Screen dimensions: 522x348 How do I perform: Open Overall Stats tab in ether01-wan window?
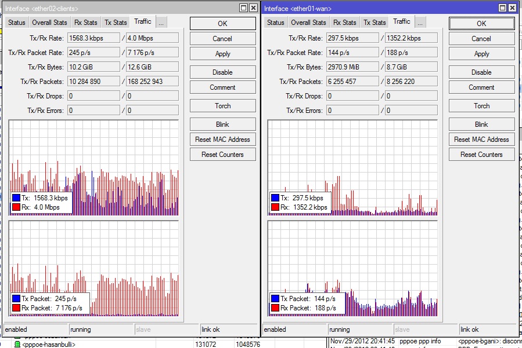coord(308,23)
